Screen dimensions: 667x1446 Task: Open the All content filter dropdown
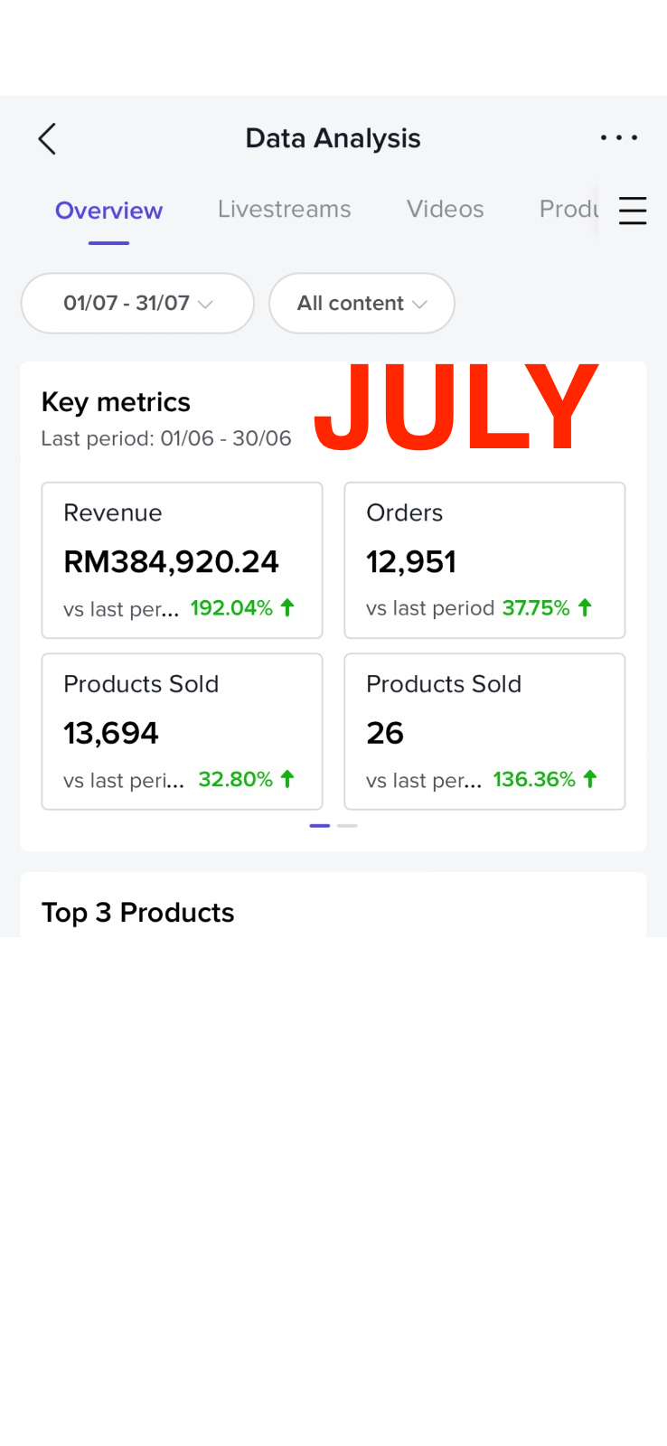[362, 304]
